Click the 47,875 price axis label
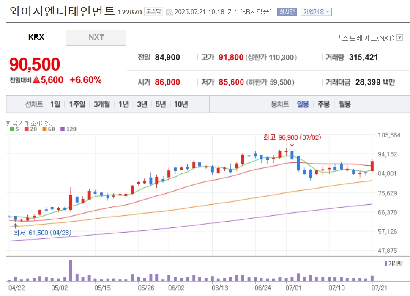 click(x=388, y=250)
